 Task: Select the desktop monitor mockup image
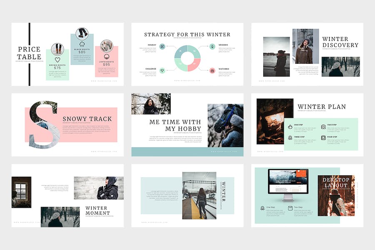pyautogui.click(x=288, y=183)
